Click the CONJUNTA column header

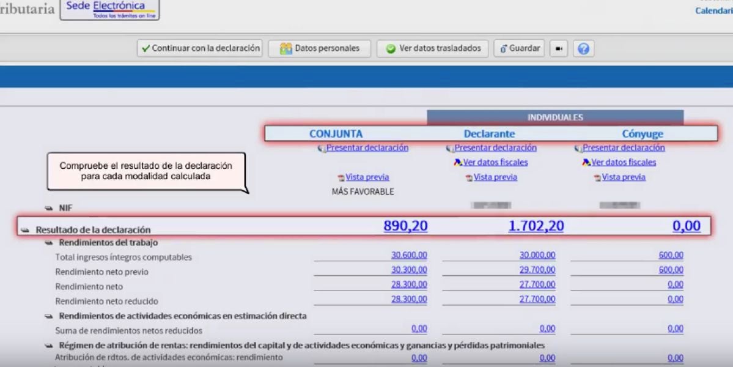[x=336, y=134]
